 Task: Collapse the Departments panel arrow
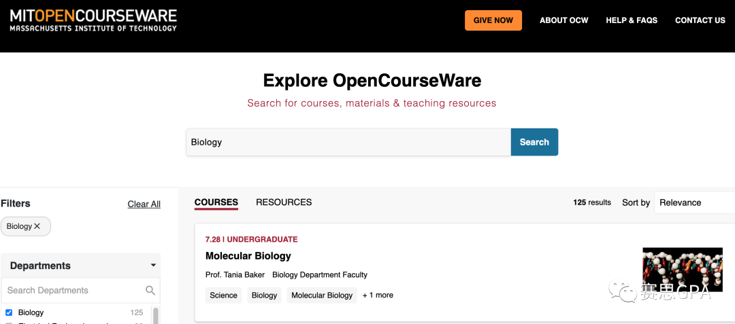(153, 265)
